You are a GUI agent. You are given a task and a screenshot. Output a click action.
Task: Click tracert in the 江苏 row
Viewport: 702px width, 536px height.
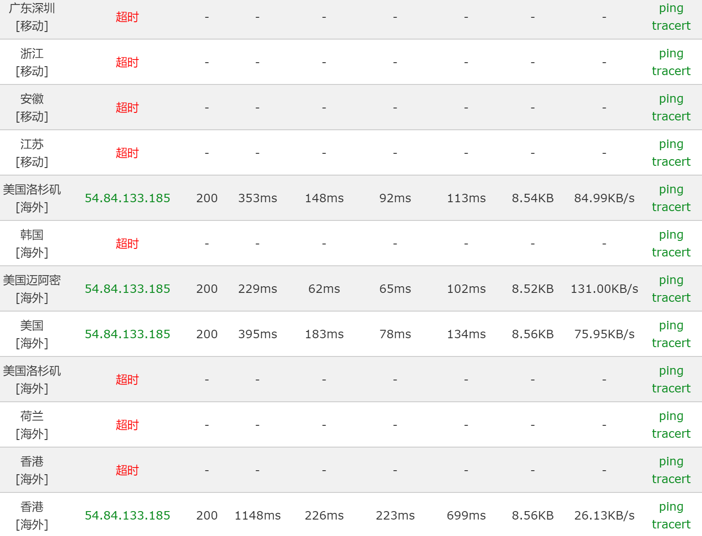[670, 162]
